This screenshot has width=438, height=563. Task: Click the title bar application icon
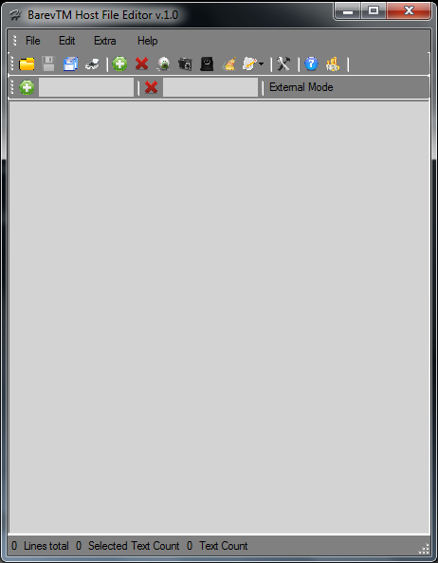15,15
